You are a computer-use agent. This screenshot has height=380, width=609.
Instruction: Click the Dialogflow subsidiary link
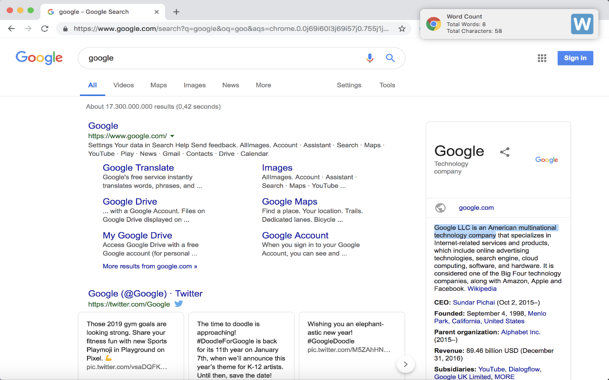[524, 369]
